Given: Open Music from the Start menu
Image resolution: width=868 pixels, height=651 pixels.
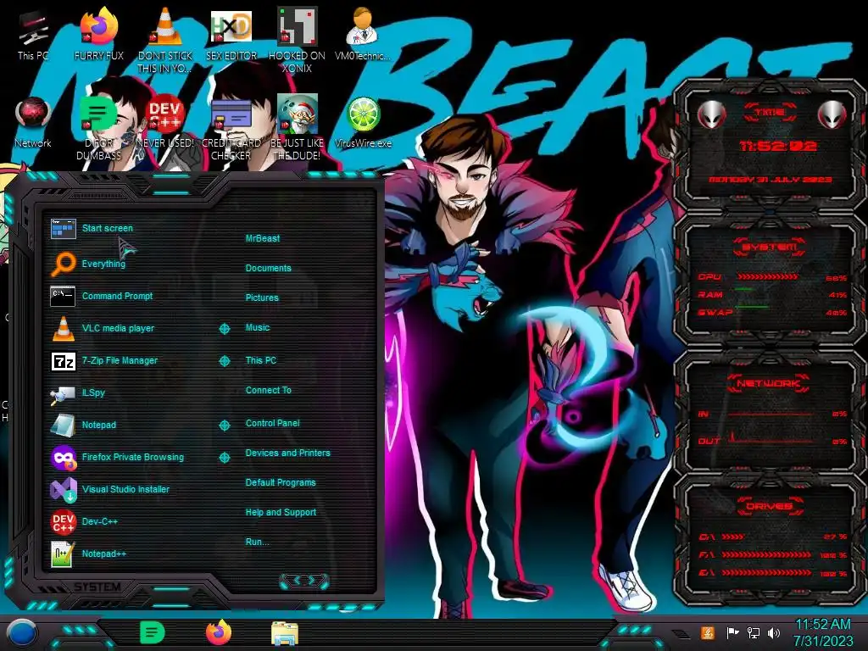Looking at the screenshot, I should click(x=258, y=328).
